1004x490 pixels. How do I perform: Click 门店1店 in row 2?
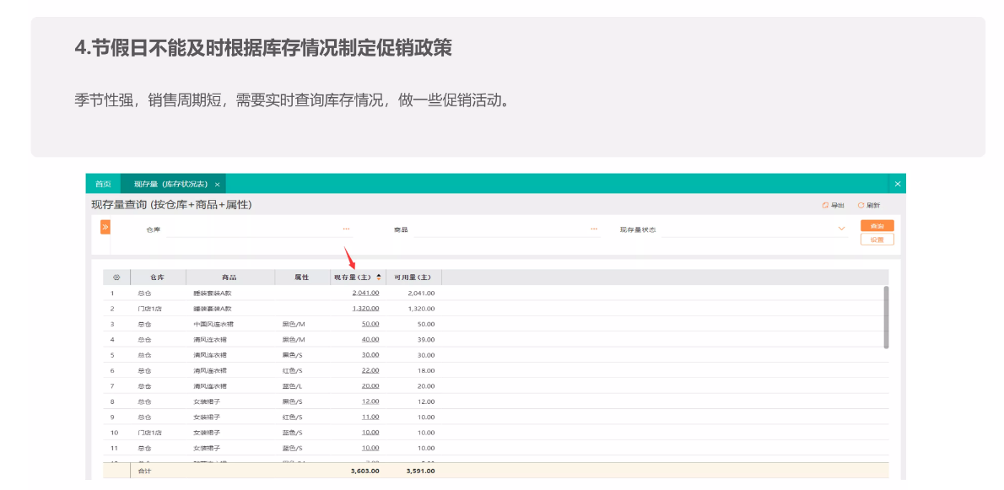pyautogui.click(x=150, y=309)
